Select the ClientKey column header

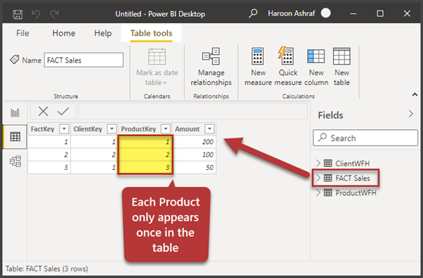(88, 129)
